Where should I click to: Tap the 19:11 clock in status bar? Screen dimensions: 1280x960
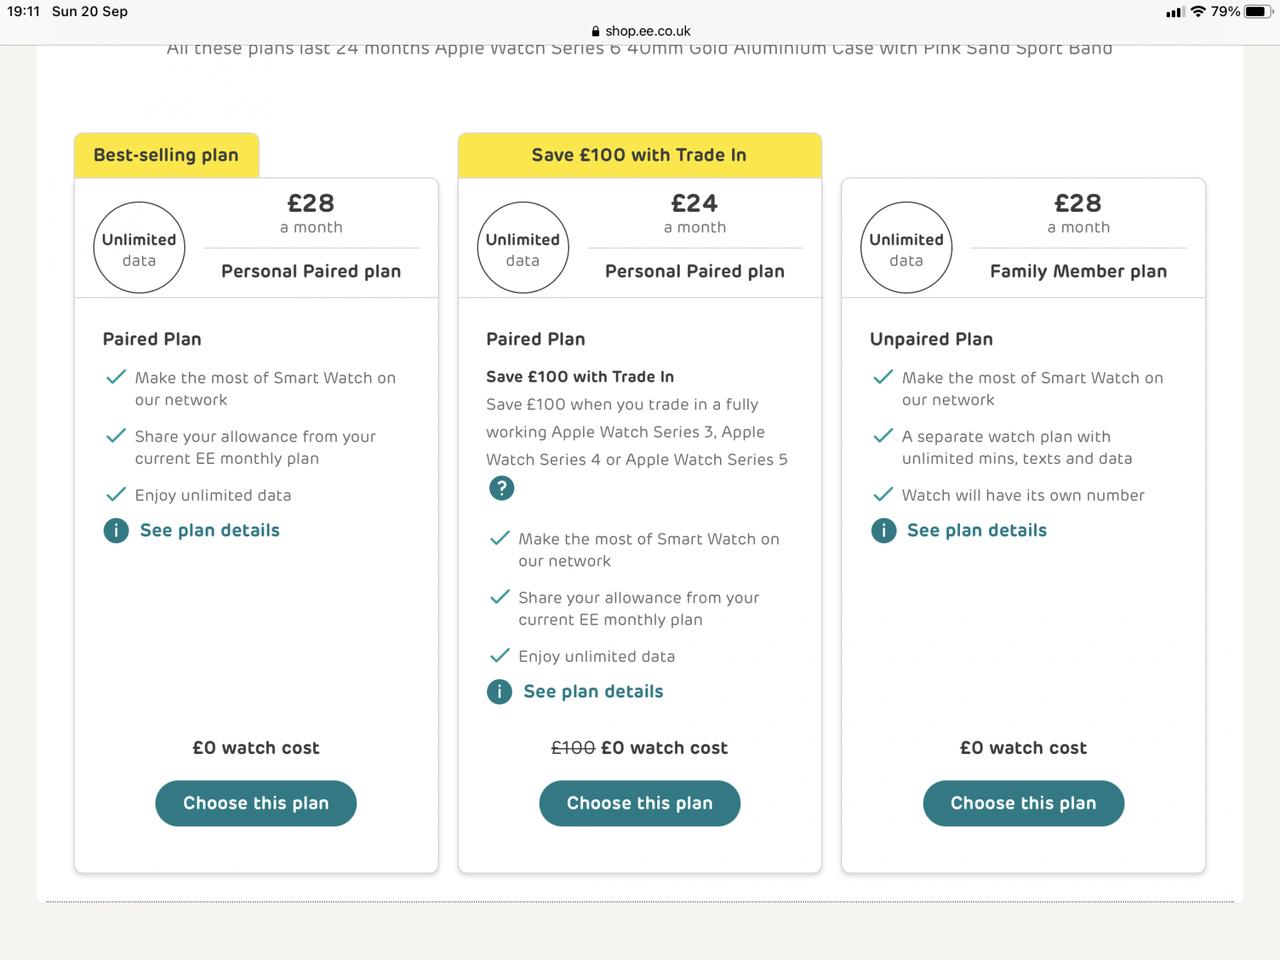24,12
